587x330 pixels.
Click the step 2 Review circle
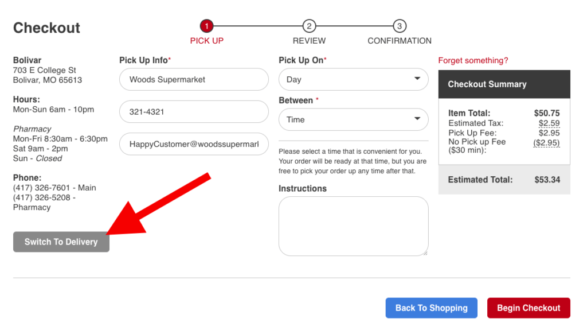[x=309, y=26]
